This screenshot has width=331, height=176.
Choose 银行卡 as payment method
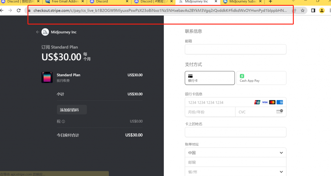pyautogui.click(x=210, y=78)
